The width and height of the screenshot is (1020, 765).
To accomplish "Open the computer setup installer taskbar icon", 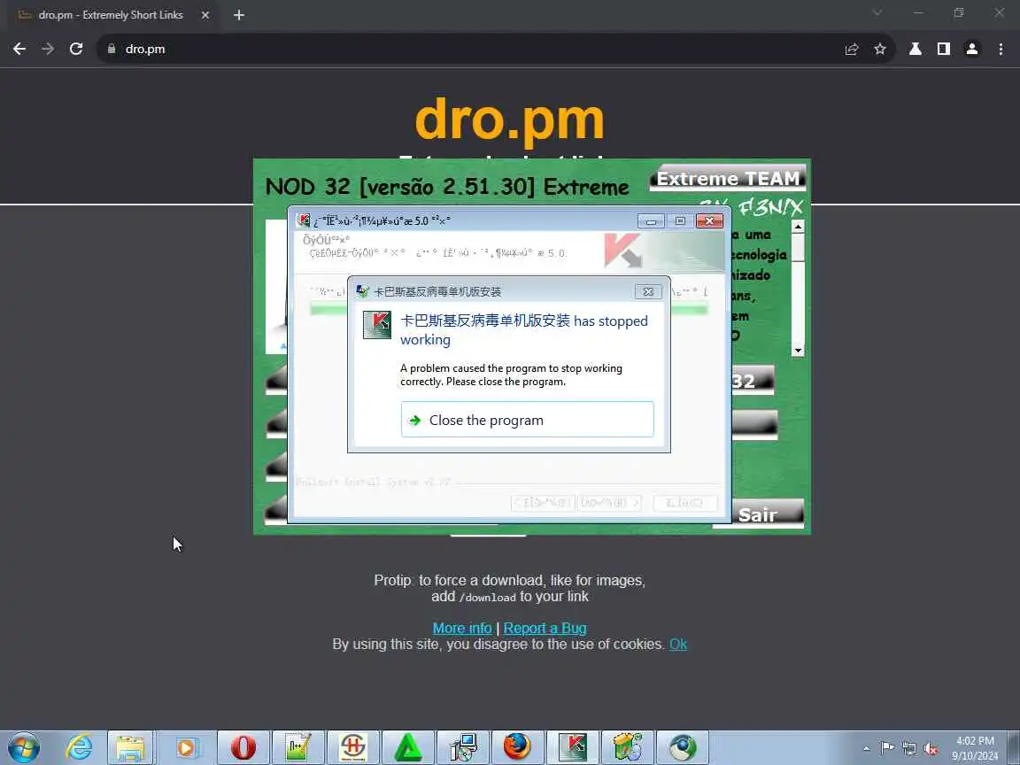I will pos(463,747).
